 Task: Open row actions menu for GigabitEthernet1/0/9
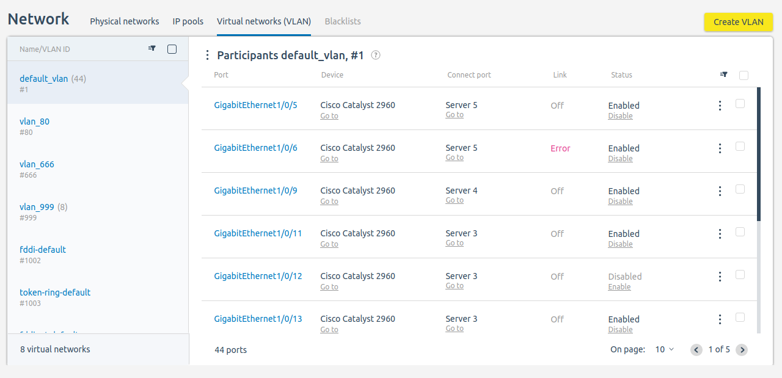pyautogui.click(x=720, y=191)
